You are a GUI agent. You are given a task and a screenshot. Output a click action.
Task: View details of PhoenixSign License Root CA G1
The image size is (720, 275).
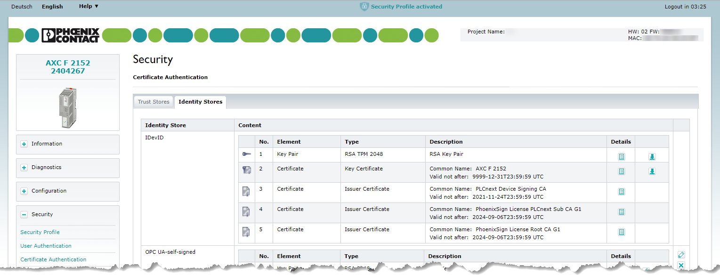point(622,232)
